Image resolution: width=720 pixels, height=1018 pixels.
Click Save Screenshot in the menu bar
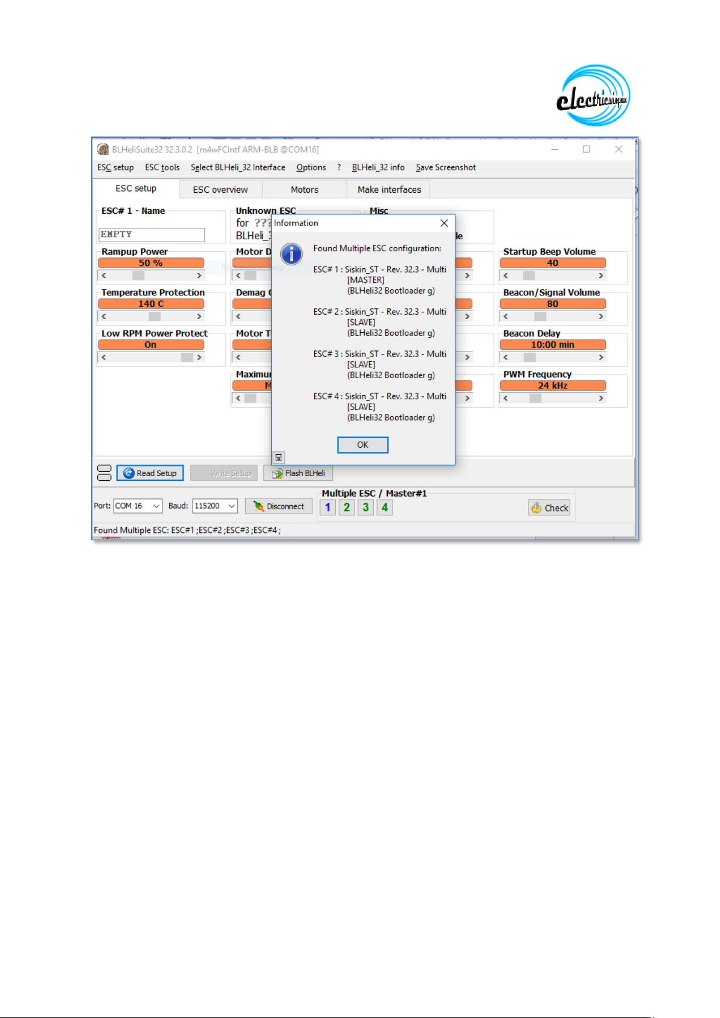point(446,167)
